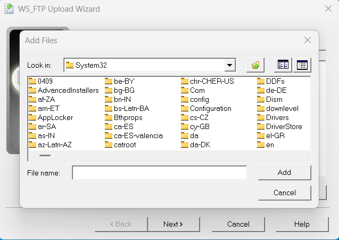Select the bn-IN folder

tap(118, 99)
